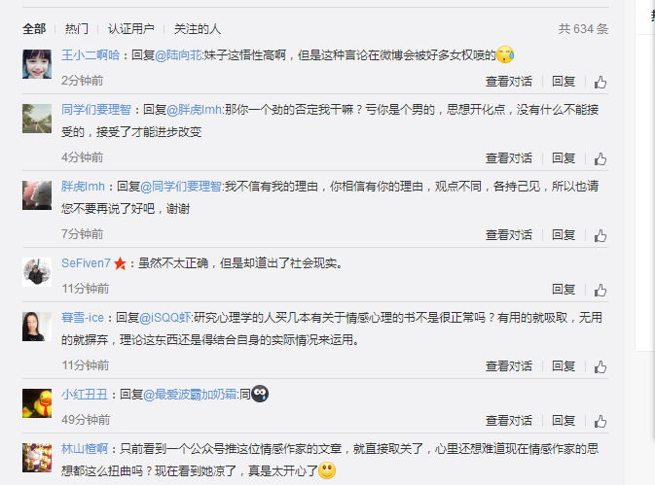Click the red star badge beside SeFiven7
This screenshot has height=485, width=655.
(x=120, y=263)
